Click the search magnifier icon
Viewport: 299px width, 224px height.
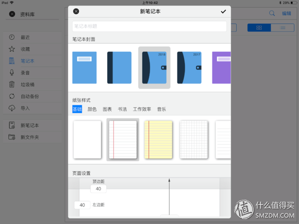[272, 13]
